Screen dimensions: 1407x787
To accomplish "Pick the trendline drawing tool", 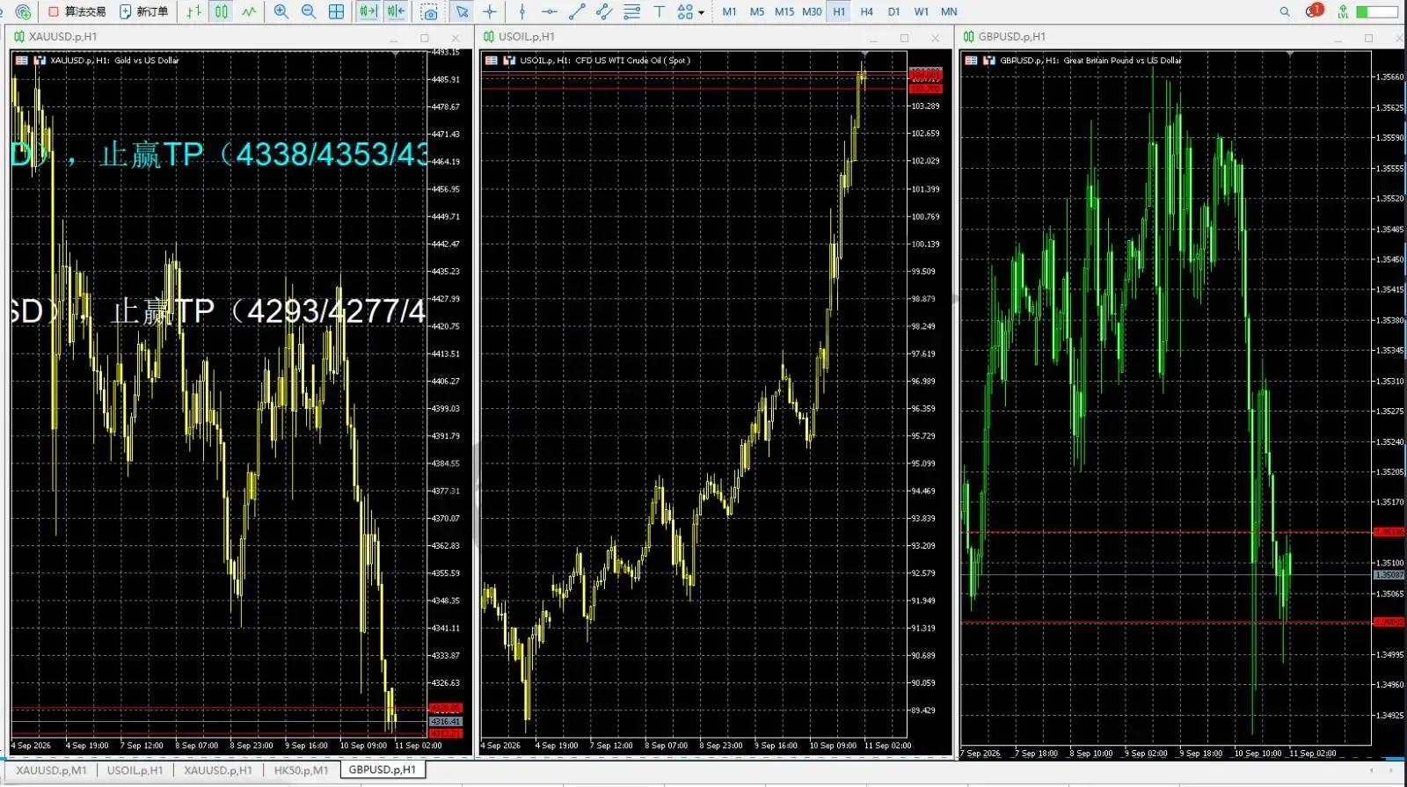I will [x=577, y=11].
